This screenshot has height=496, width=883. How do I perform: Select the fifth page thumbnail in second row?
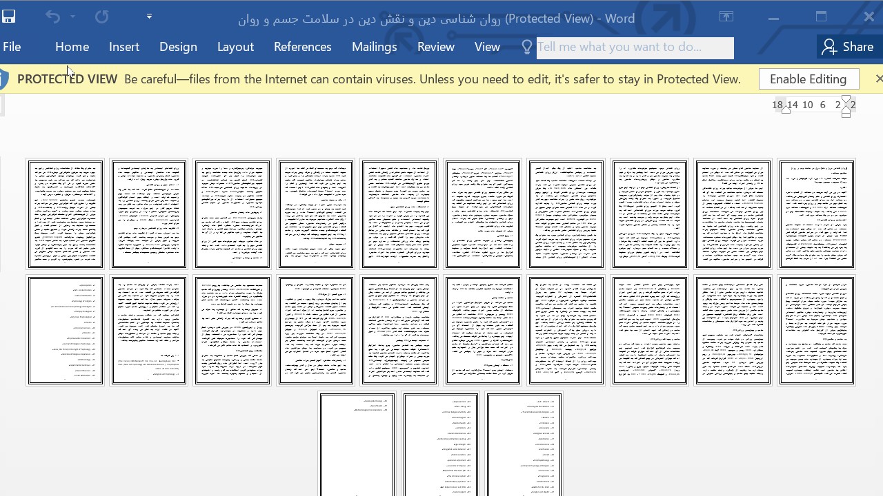click(399, 331)
